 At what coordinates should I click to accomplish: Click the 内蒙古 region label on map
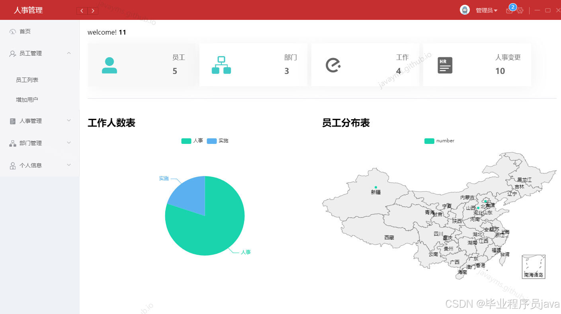point(467,198)
